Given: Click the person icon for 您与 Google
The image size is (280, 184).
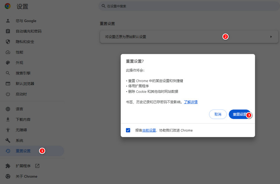Looking at the screenshot, I should [x=8, y=21].
